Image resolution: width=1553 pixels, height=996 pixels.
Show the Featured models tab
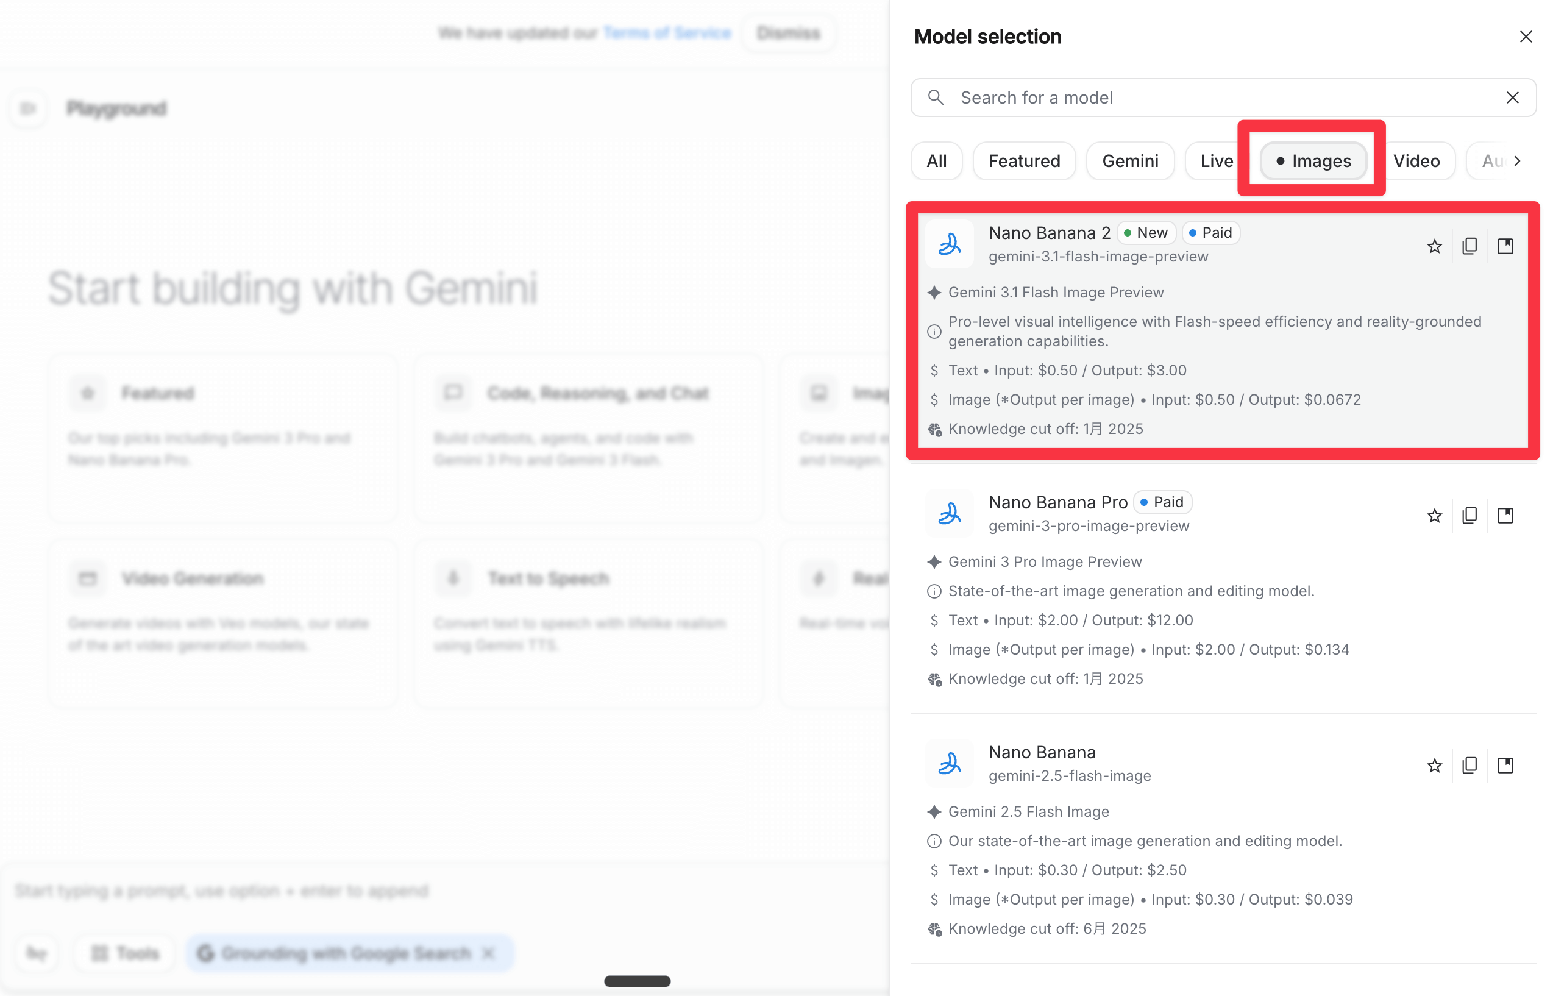[x=1023, y=161]
